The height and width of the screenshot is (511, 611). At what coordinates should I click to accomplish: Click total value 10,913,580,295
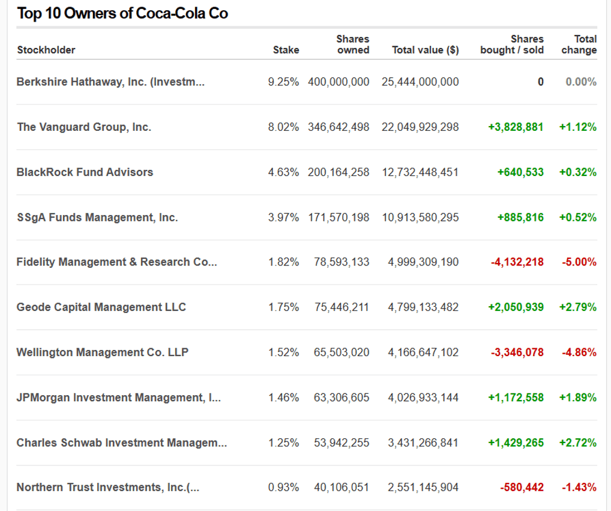(x=420, y=217)
